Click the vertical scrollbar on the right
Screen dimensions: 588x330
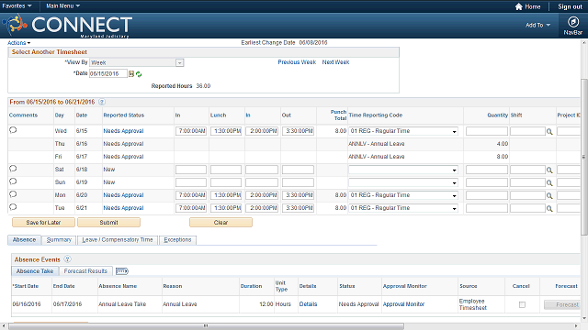point(584,157)
